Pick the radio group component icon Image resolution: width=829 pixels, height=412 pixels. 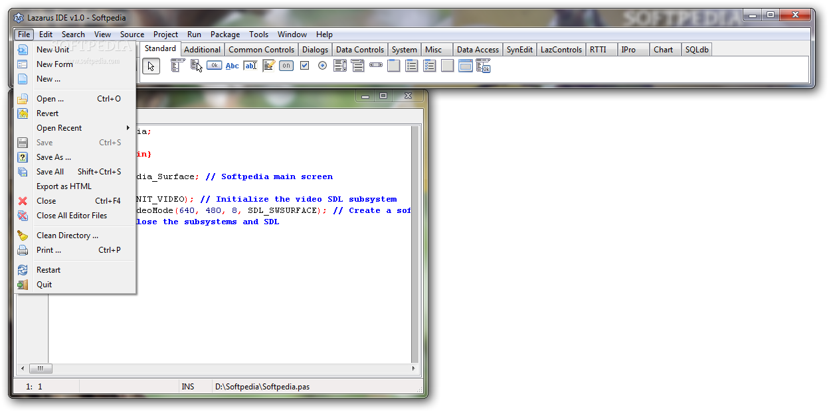(412, 66)
